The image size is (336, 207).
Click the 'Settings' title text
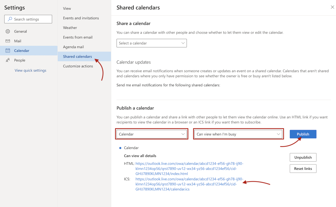tap(15, 8)
